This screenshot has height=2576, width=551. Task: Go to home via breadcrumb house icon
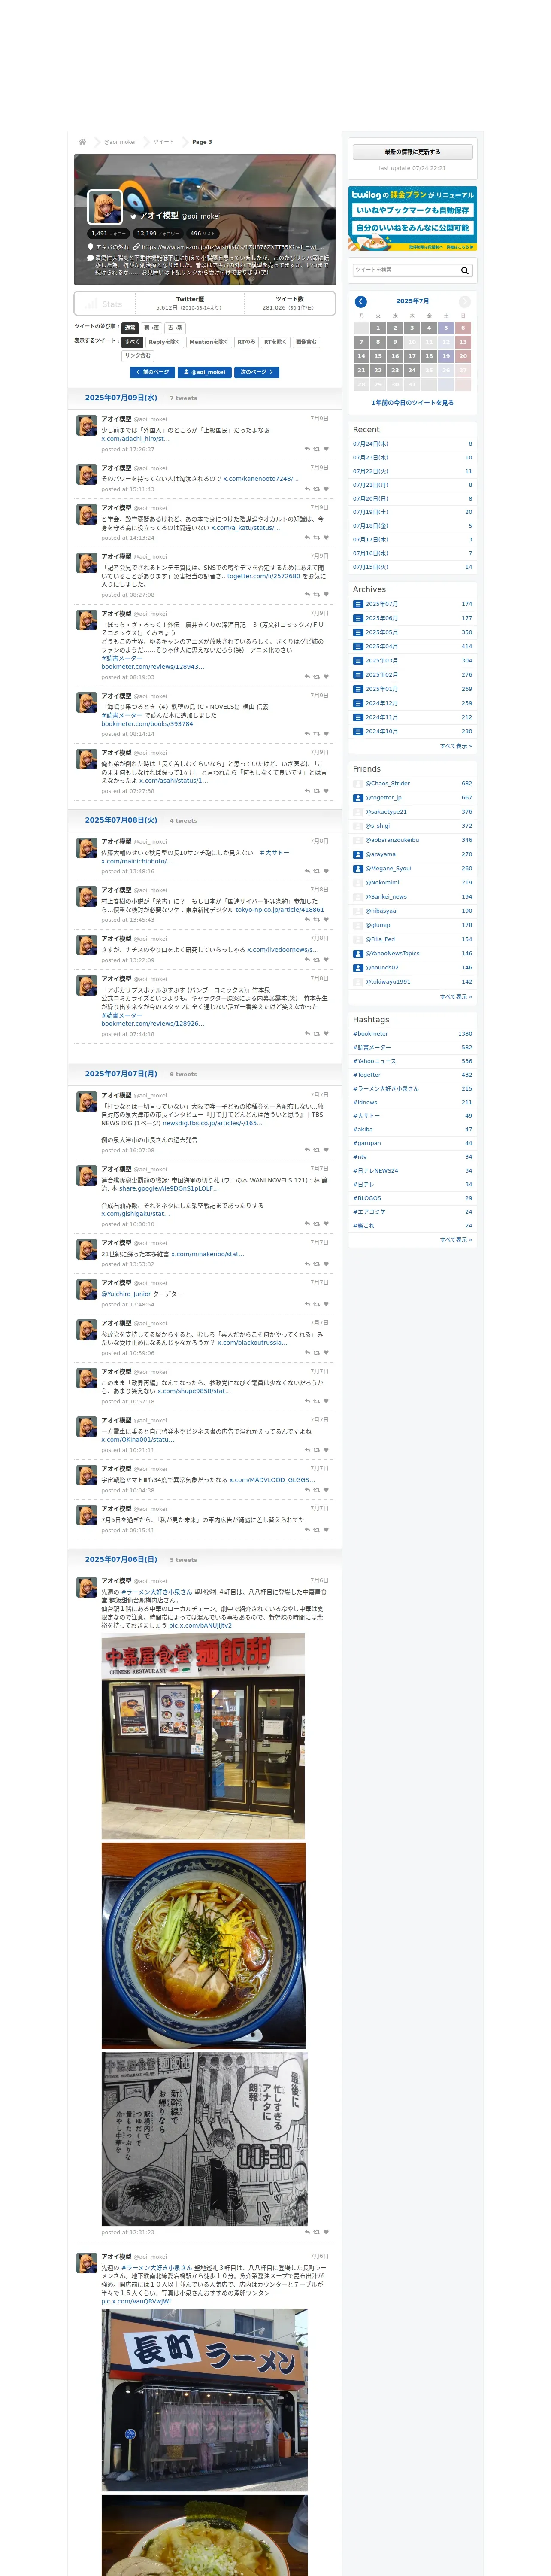click(82, 142)
